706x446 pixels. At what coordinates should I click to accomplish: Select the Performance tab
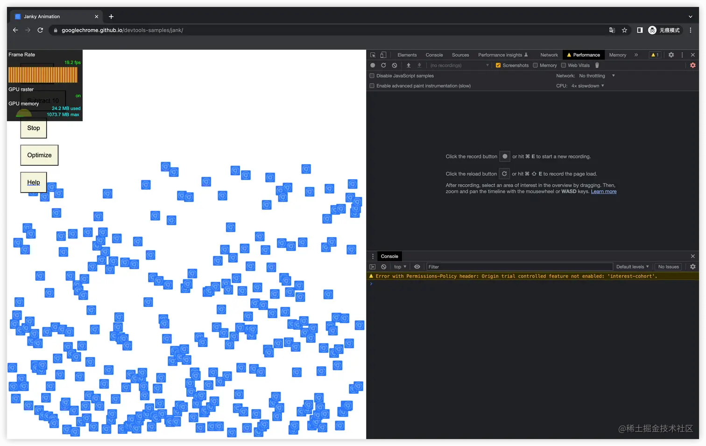(x=584, y=55)
